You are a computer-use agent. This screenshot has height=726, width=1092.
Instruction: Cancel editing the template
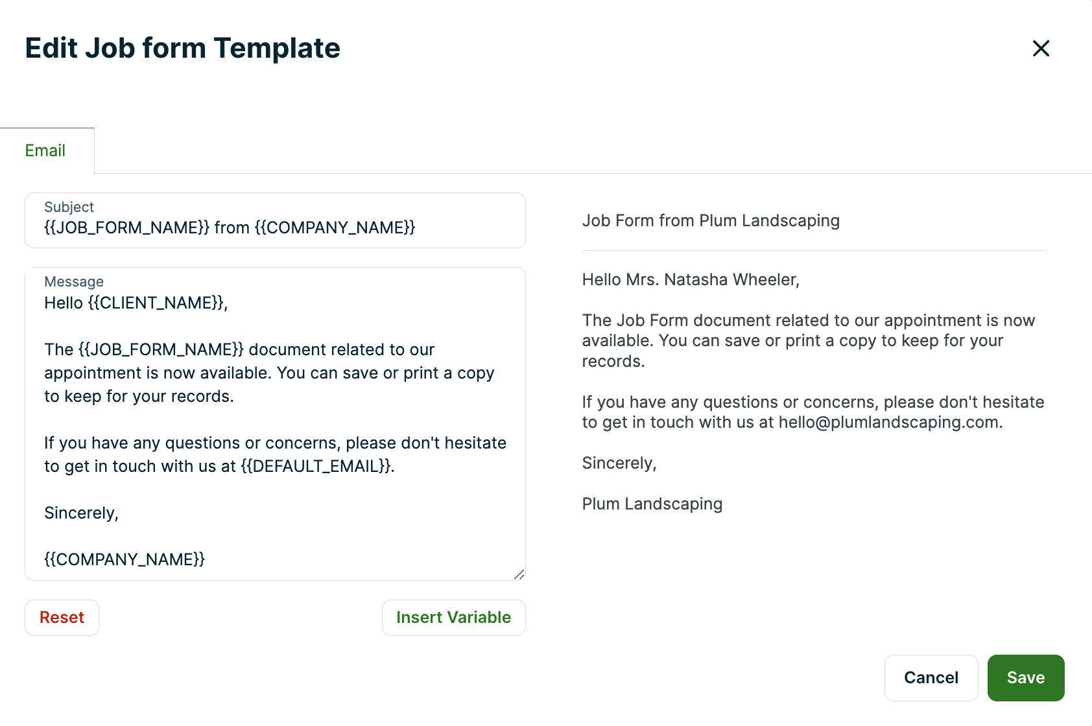click(931, 678)
